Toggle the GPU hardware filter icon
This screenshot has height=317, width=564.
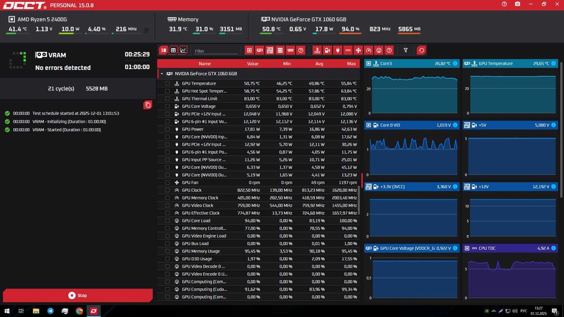[259, 50]
